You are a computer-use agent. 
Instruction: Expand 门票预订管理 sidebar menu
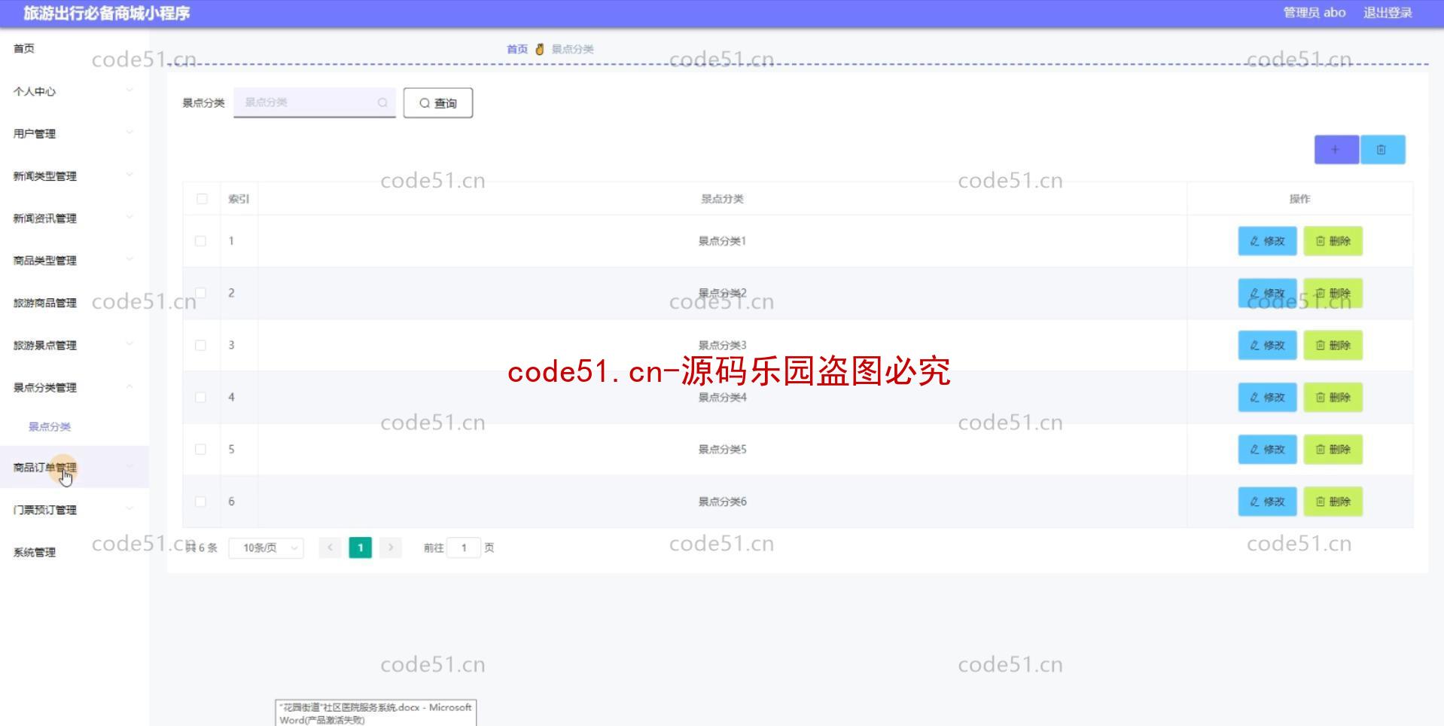tap(74, 510)
